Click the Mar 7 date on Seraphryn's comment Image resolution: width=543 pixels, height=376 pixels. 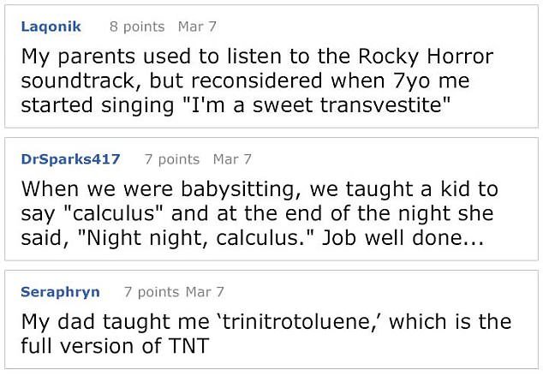click(x=205, y=292)
